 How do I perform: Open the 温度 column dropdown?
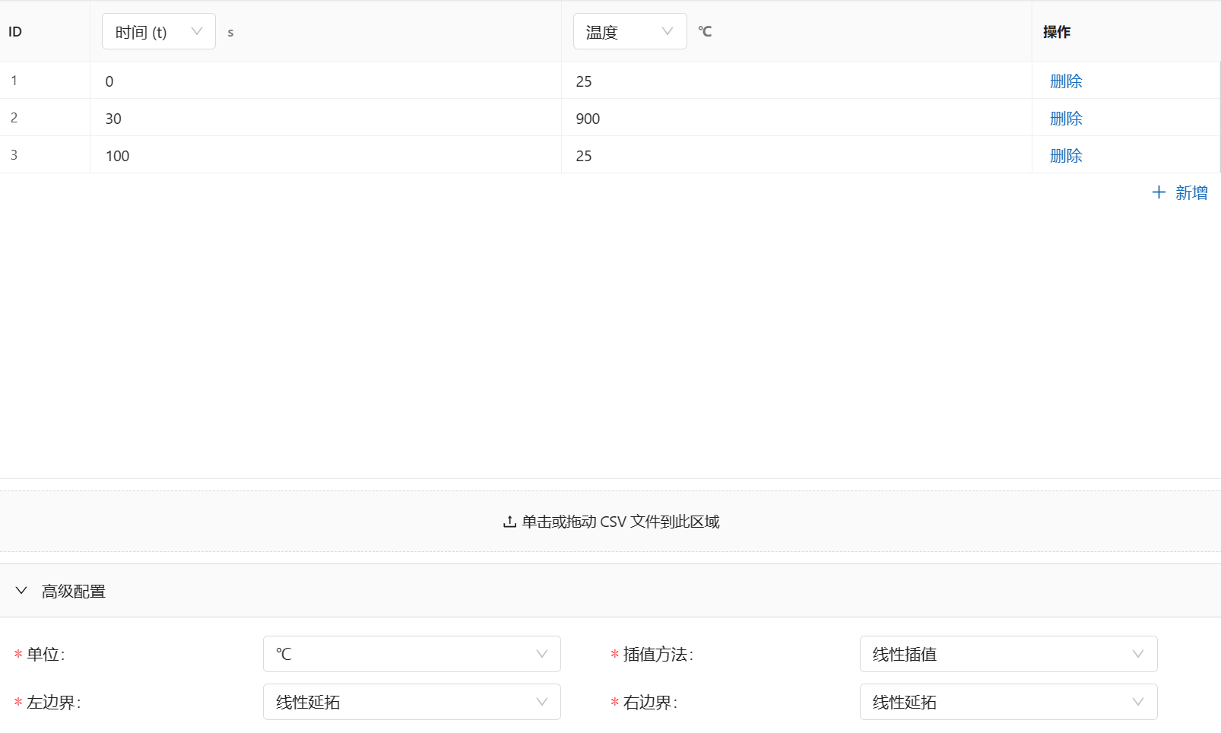click(x=630, y=31)
